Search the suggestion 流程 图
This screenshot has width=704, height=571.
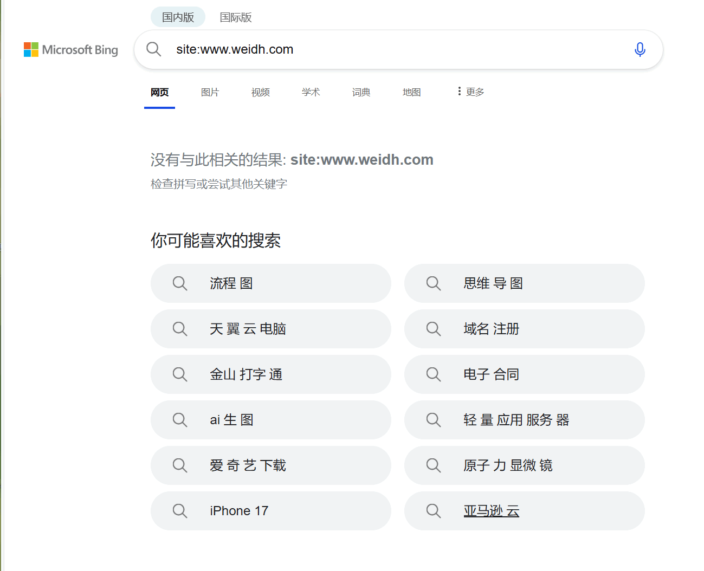pos(271,283)
